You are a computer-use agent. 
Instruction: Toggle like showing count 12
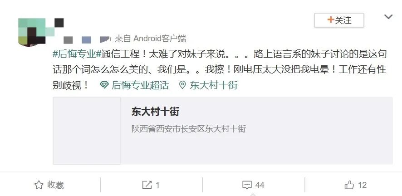pos(356,185)
